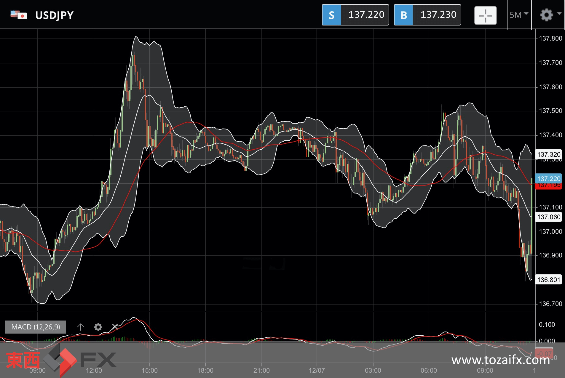
Task: Click the MACD (12,26,9) indicator label
Action: [x=36, y=327]
